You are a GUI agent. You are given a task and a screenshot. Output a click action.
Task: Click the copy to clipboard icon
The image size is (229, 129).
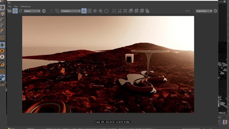tap(147, 11)
